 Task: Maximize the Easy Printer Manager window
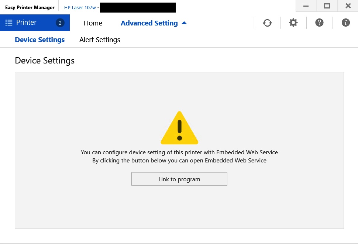327,6
